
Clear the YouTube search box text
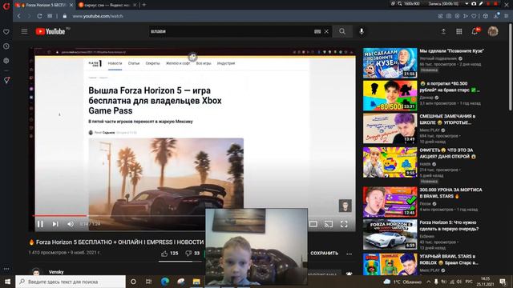[326, 31]
